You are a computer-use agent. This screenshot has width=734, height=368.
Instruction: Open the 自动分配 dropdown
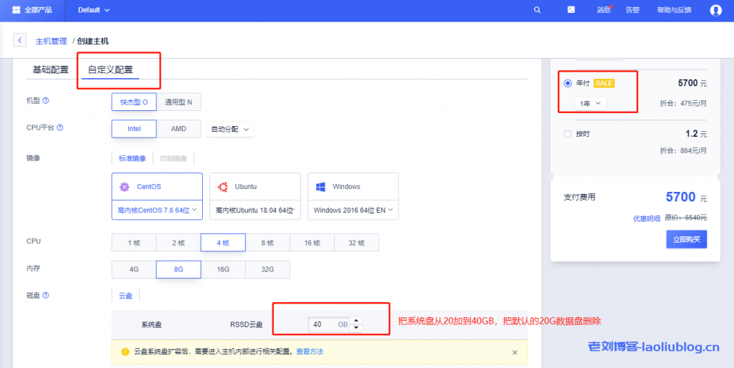click(230, 130)
